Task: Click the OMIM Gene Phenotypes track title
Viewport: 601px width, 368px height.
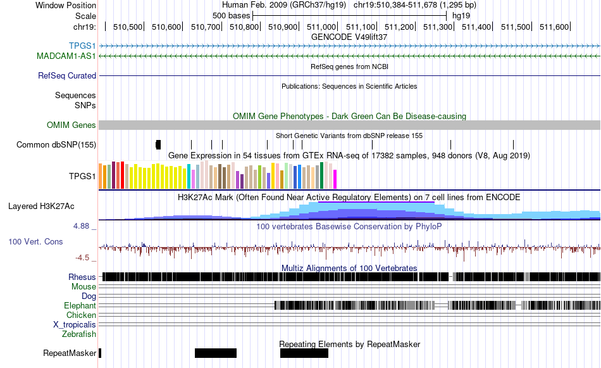Action: (x=349, y=116)
